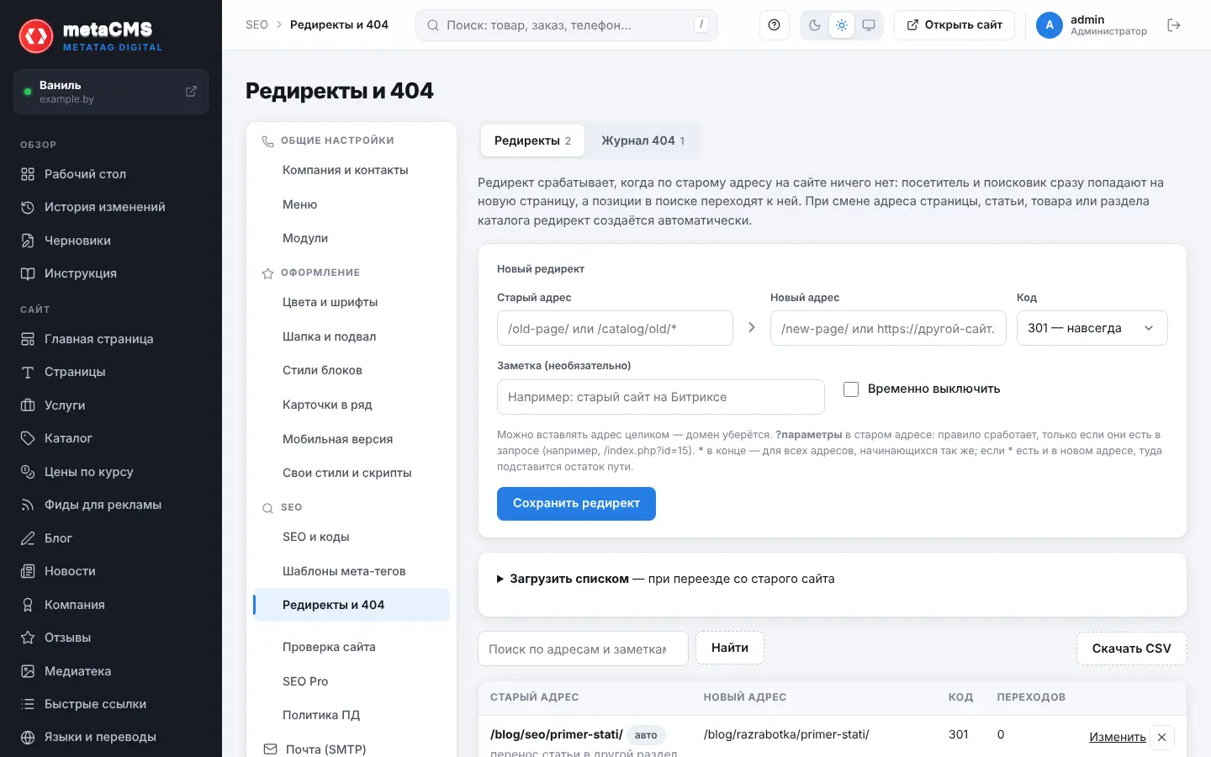The image size is (1211, 757).
Task: Click SEO breadcrumb link
Action: [256, 25]
